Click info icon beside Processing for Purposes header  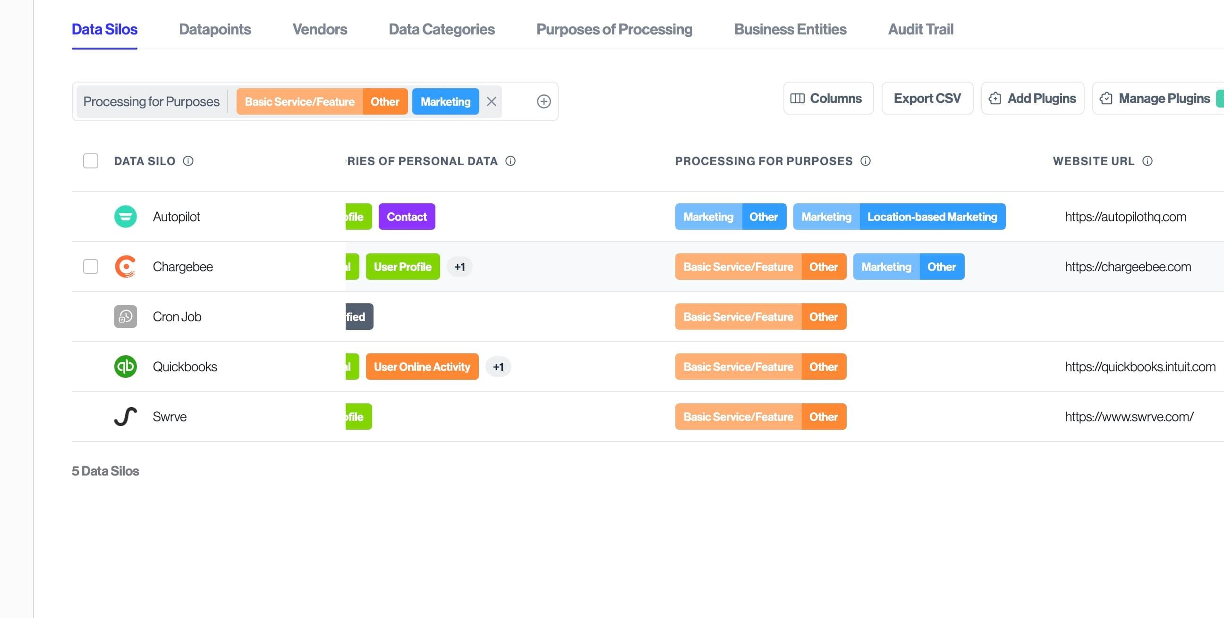pyautogui.click(x=865, y=161)
